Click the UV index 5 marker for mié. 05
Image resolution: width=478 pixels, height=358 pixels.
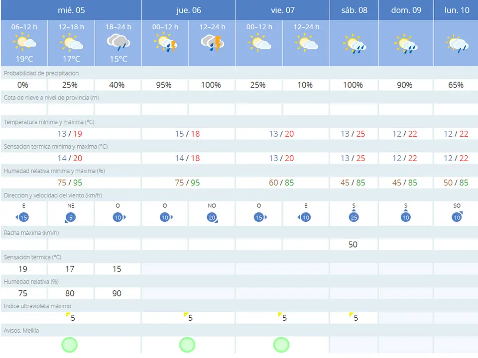click(70, 317)
